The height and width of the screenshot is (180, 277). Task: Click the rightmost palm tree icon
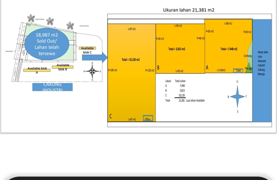tap(70, 25)
